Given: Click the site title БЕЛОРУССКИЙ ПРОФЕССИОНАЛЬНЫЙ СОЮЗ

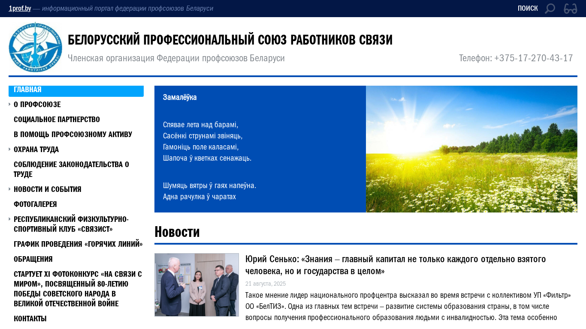Looking at the screenshot, I should coord(230,40).
